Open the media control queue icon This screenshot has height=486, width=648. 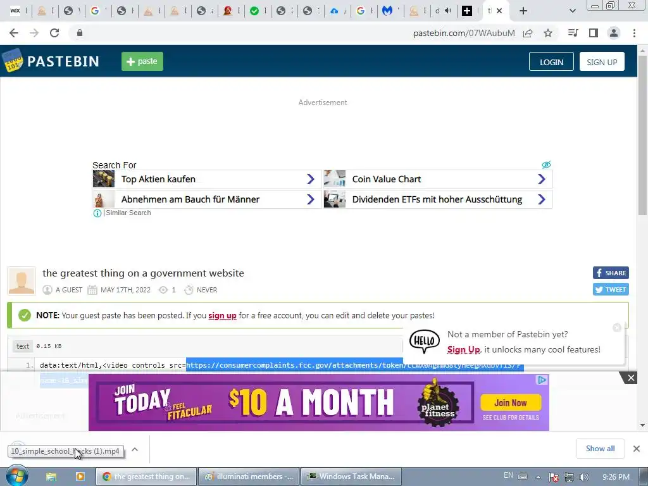point(573,33)
